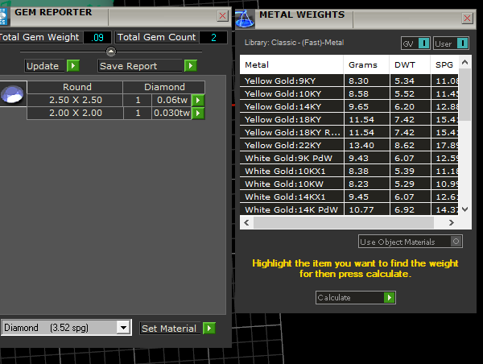Toggle the GV library switch
483x364 pixels.
(x=423, y=43)
